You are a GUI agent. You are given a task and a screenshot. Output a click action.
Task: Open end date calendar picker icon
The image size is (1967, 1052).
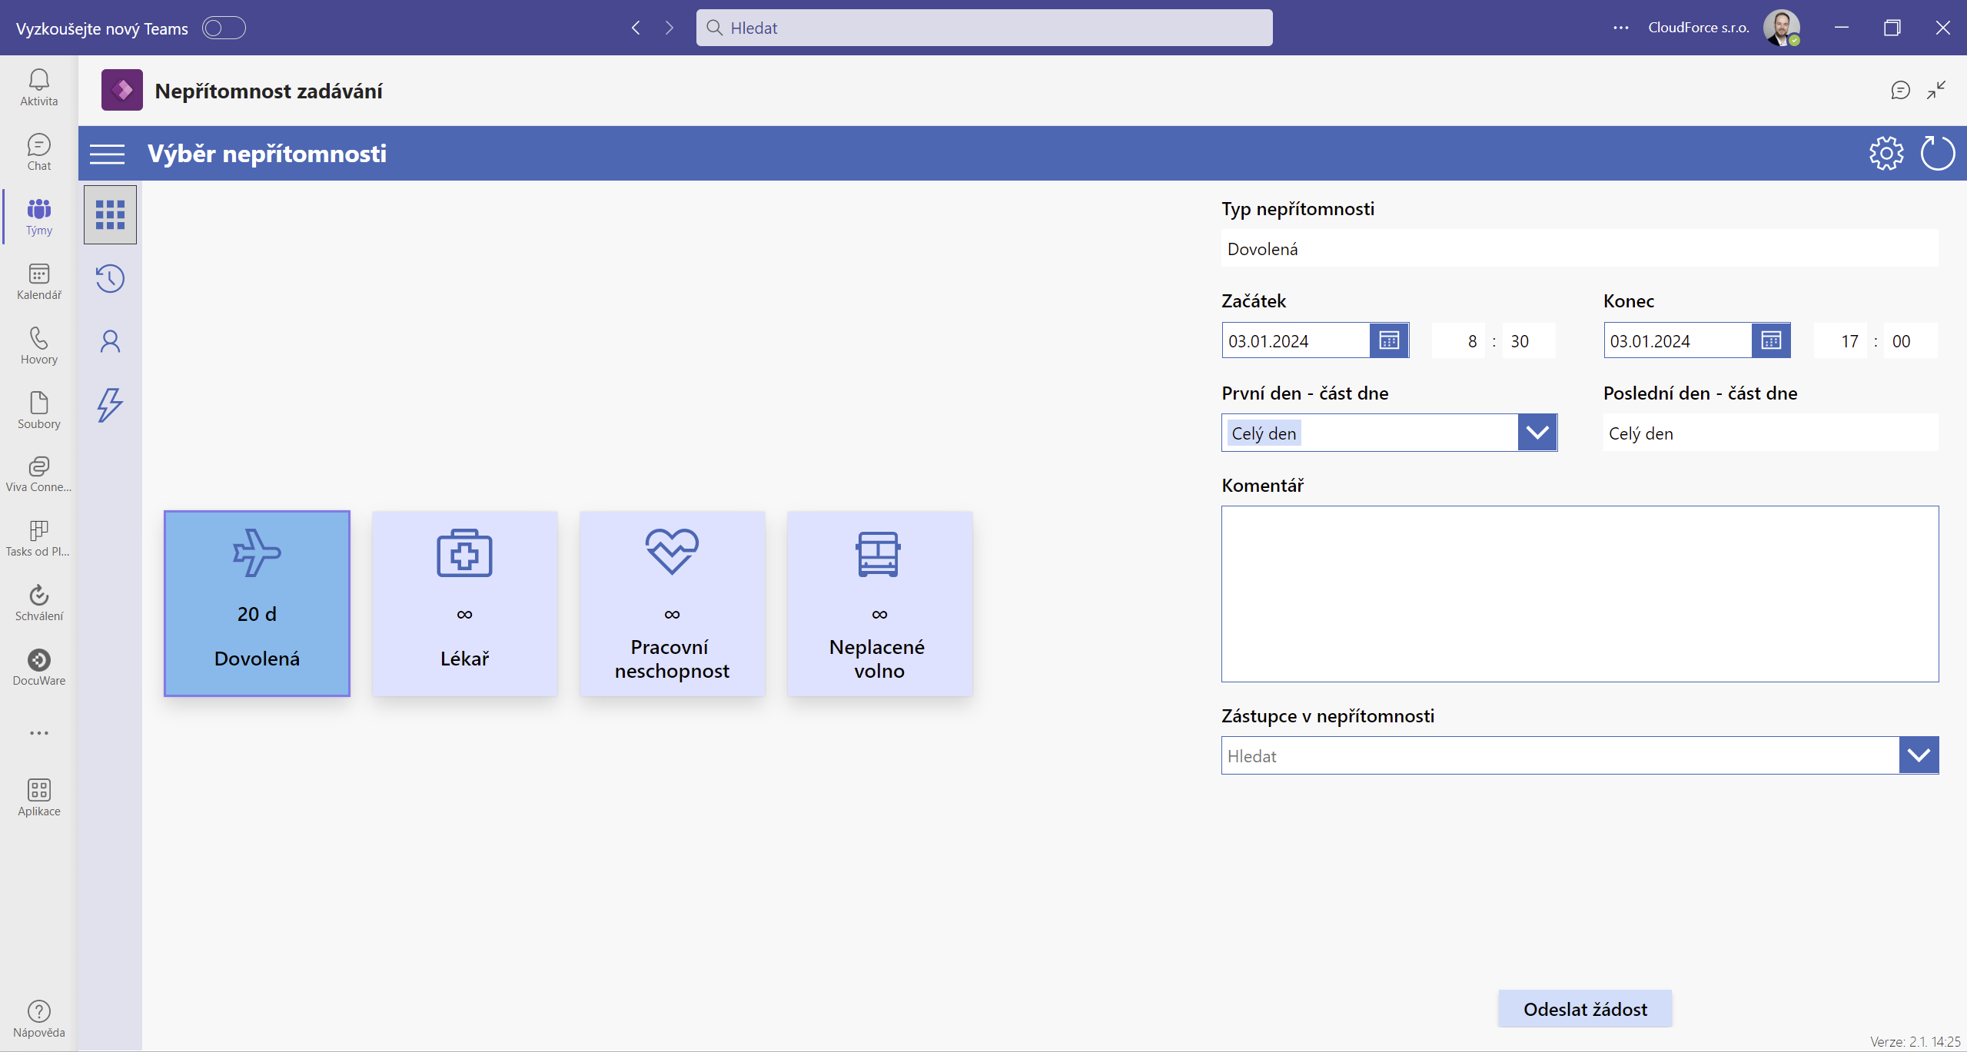pyautogui.click(x=1771, y=340)
